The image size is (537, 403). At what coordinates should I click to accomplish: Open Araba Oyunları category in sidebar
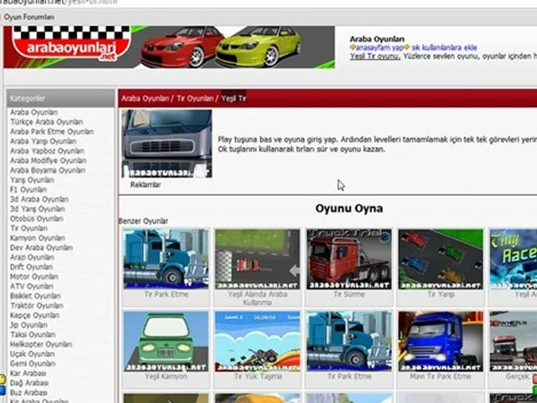pos(34,113)
